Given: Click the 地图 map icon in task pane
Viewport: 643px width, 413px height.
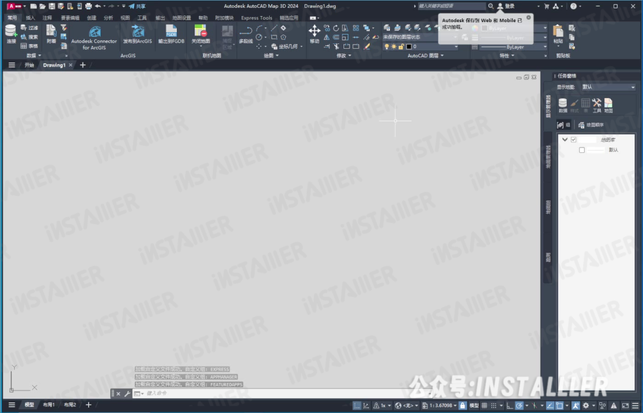Looking at the screenshot, I should pos(608,105).
